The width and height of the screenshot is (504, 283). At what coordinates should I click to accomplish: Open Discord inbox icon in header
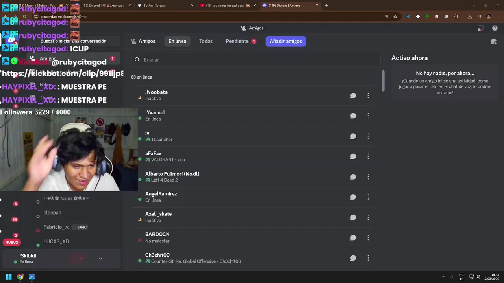click(480, 28)
